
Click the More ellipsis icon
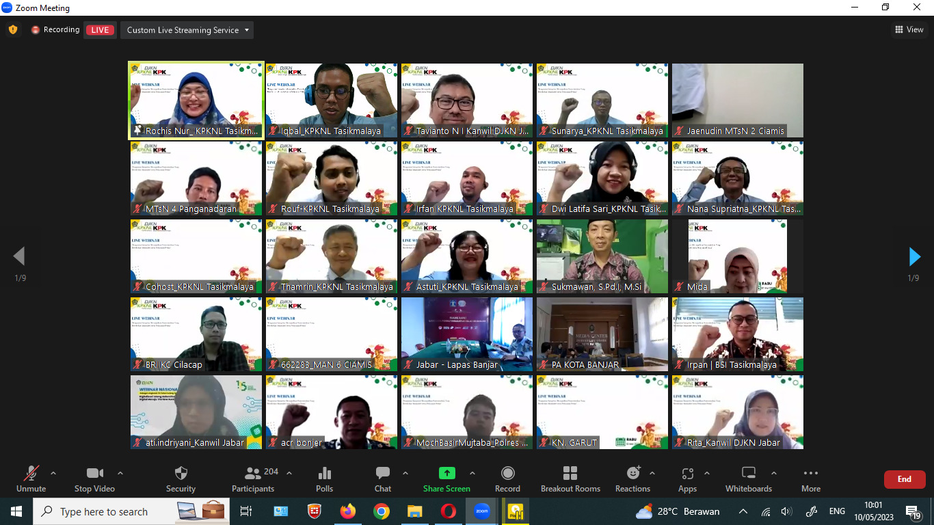811,474
